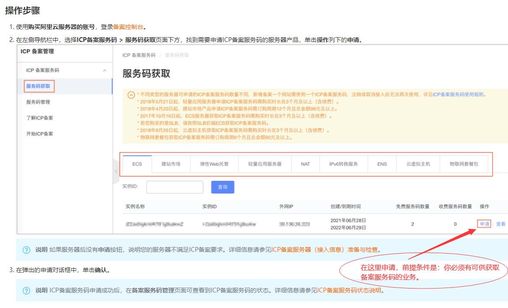508x308 pixels.
Task: Click the 申请 link in the 操作 column
Action: 485,224
